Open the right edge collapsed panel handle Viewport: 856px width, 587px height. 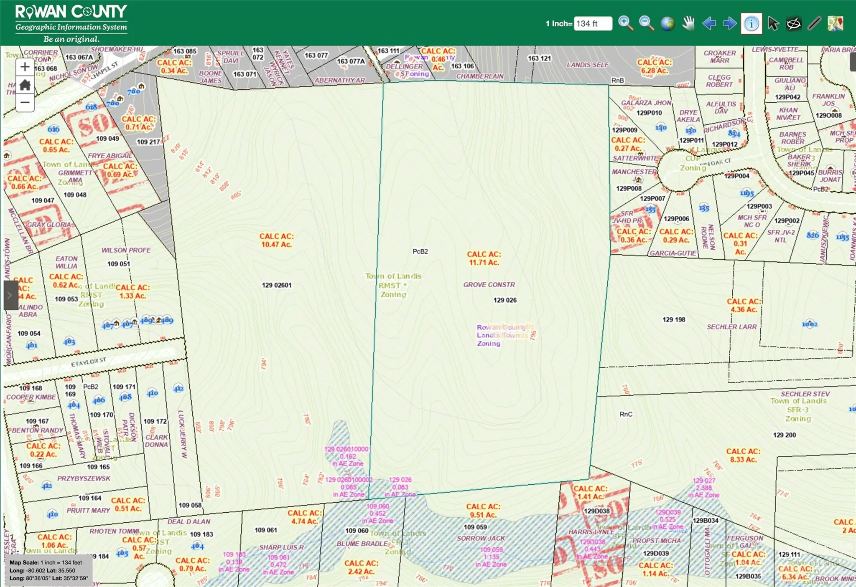click(x=853, y=62)
